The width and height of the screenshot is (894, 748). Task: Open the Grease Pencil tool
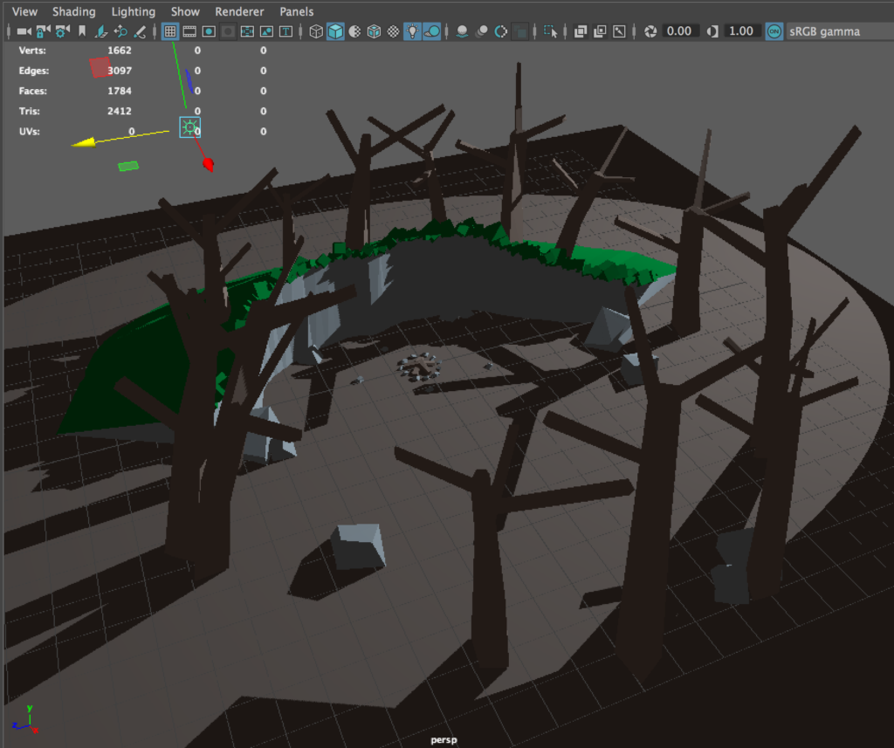pos(140,31)
